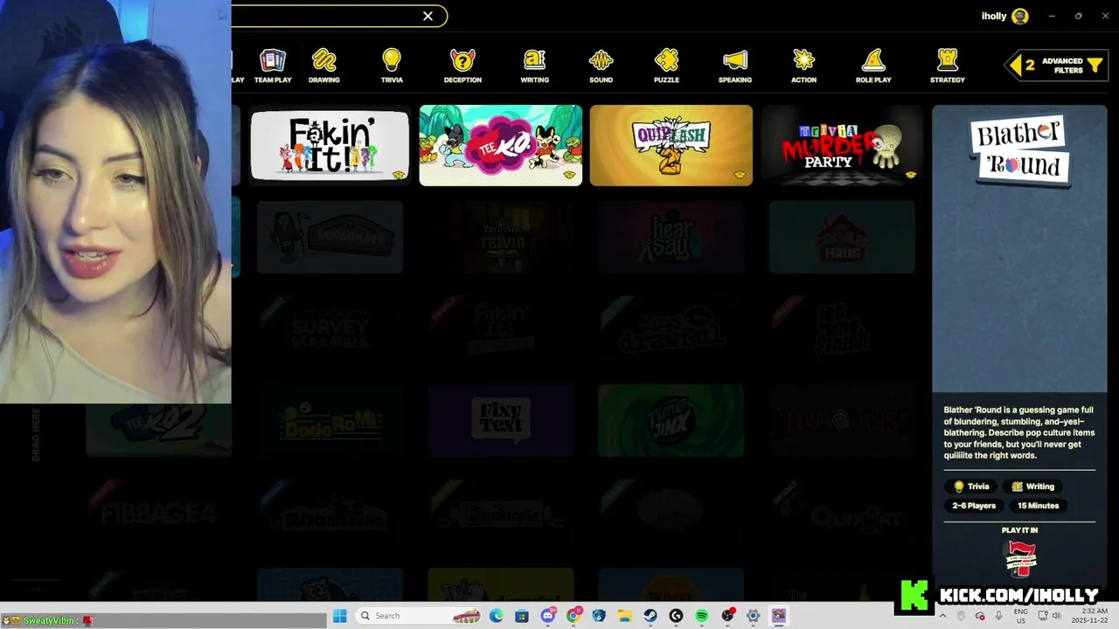Open the ENG US language switcher

1021,616
